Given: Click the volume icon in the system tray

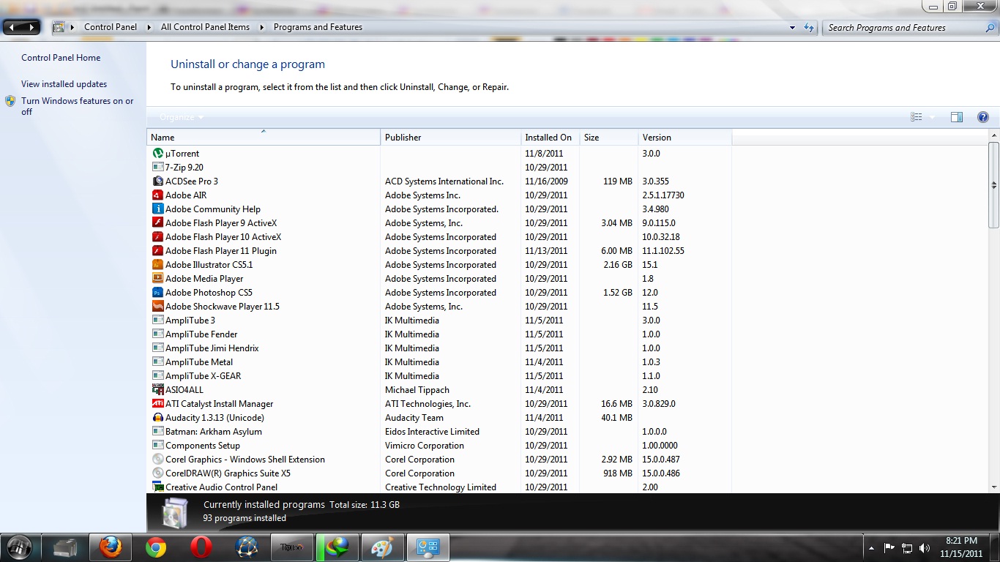Looking at the screenshot, I should [x=924, y=547].
